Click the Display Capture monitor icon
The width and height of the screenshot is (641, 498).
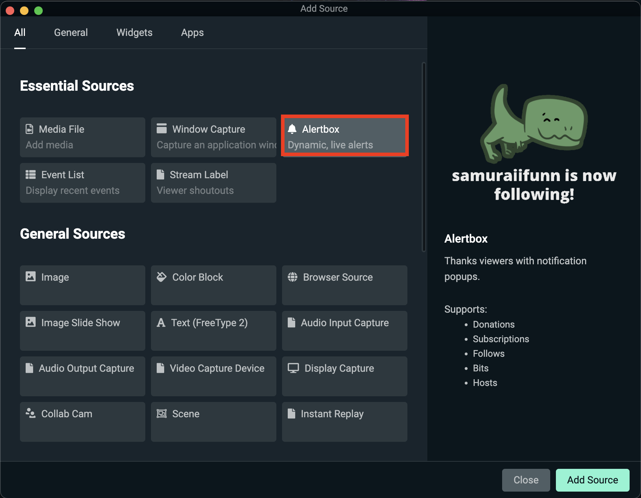coord(293,368)
